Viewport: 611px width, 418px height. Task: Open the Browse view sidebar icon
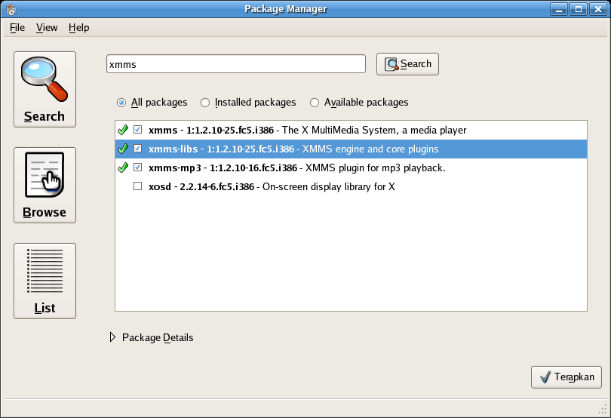click(45, 185)
